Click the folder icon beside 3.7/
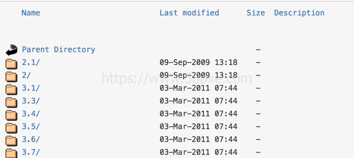Image resolution: width=354 pixels, height=158 pixels. click(12, 153)
